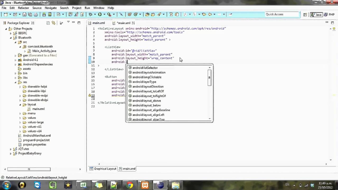The height and width of the screenshot is (190, 338).
Task: Click the New wizard toolbar icon
Action: 6,15
